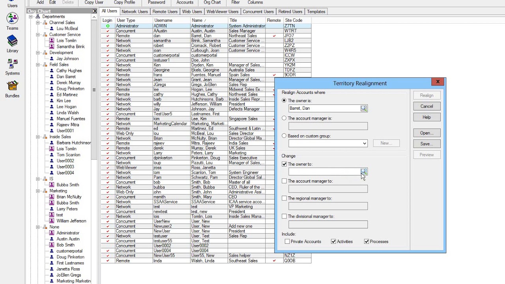Image resolution: width=505 pixels, height=284 pixels.
Task: Open the Templates tab
Action: pos(316,12)
